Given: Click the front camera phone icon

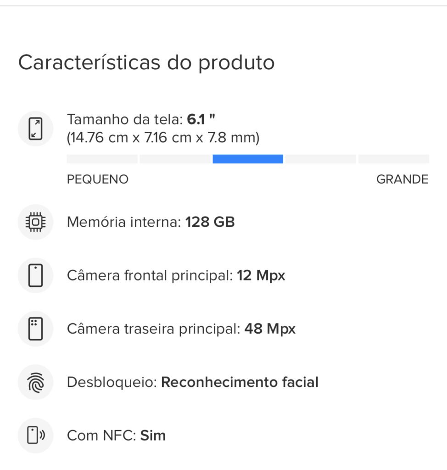Looking at the screenshot, I should [x=35, y=275].
